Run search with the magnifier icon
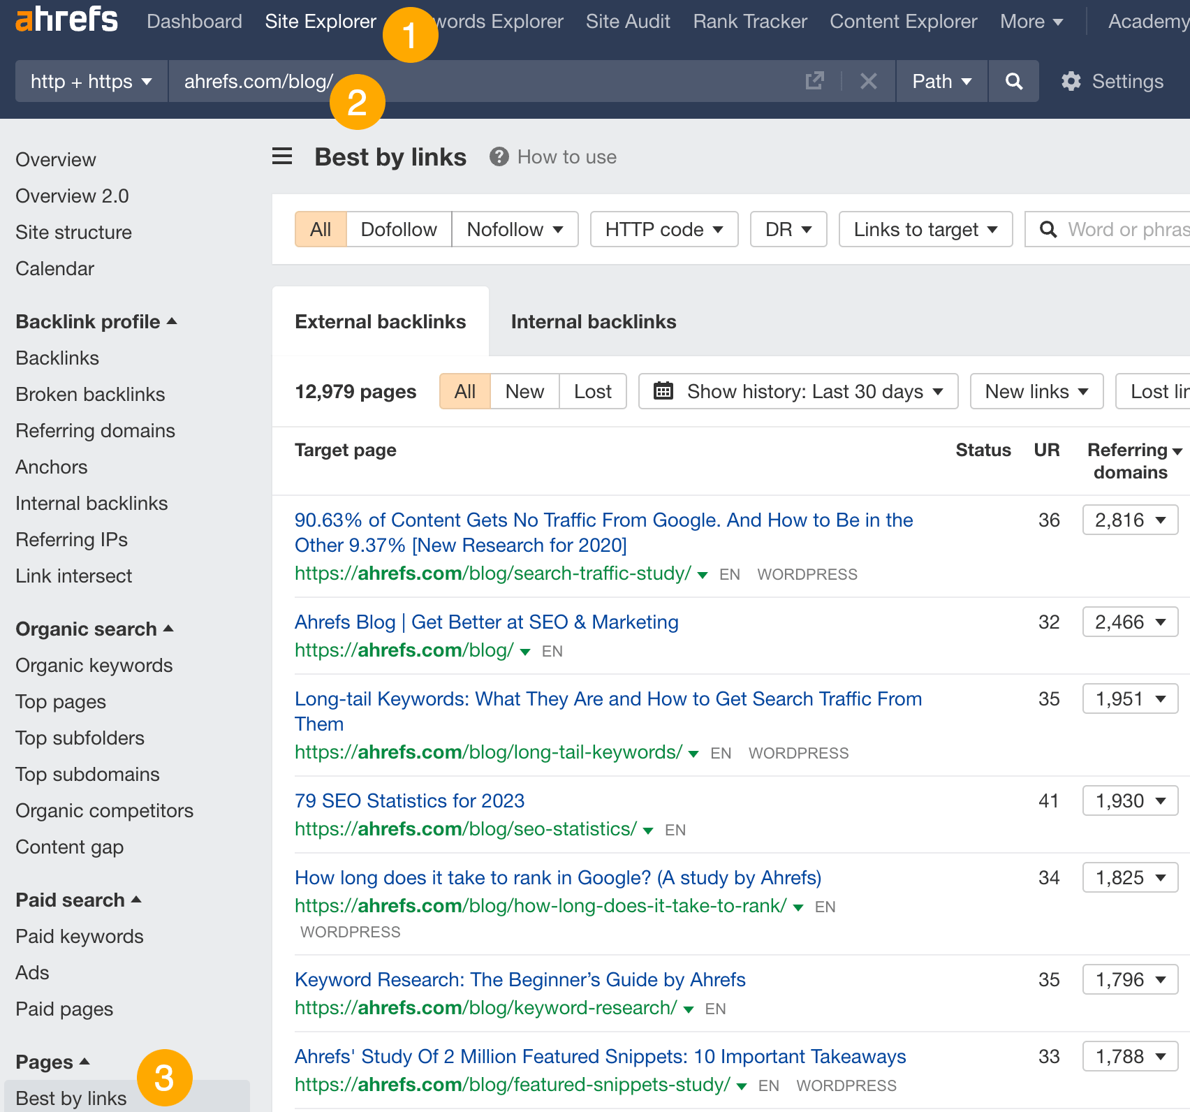The height and width of the screenshot is (1112, 1190). (1014, 81)
